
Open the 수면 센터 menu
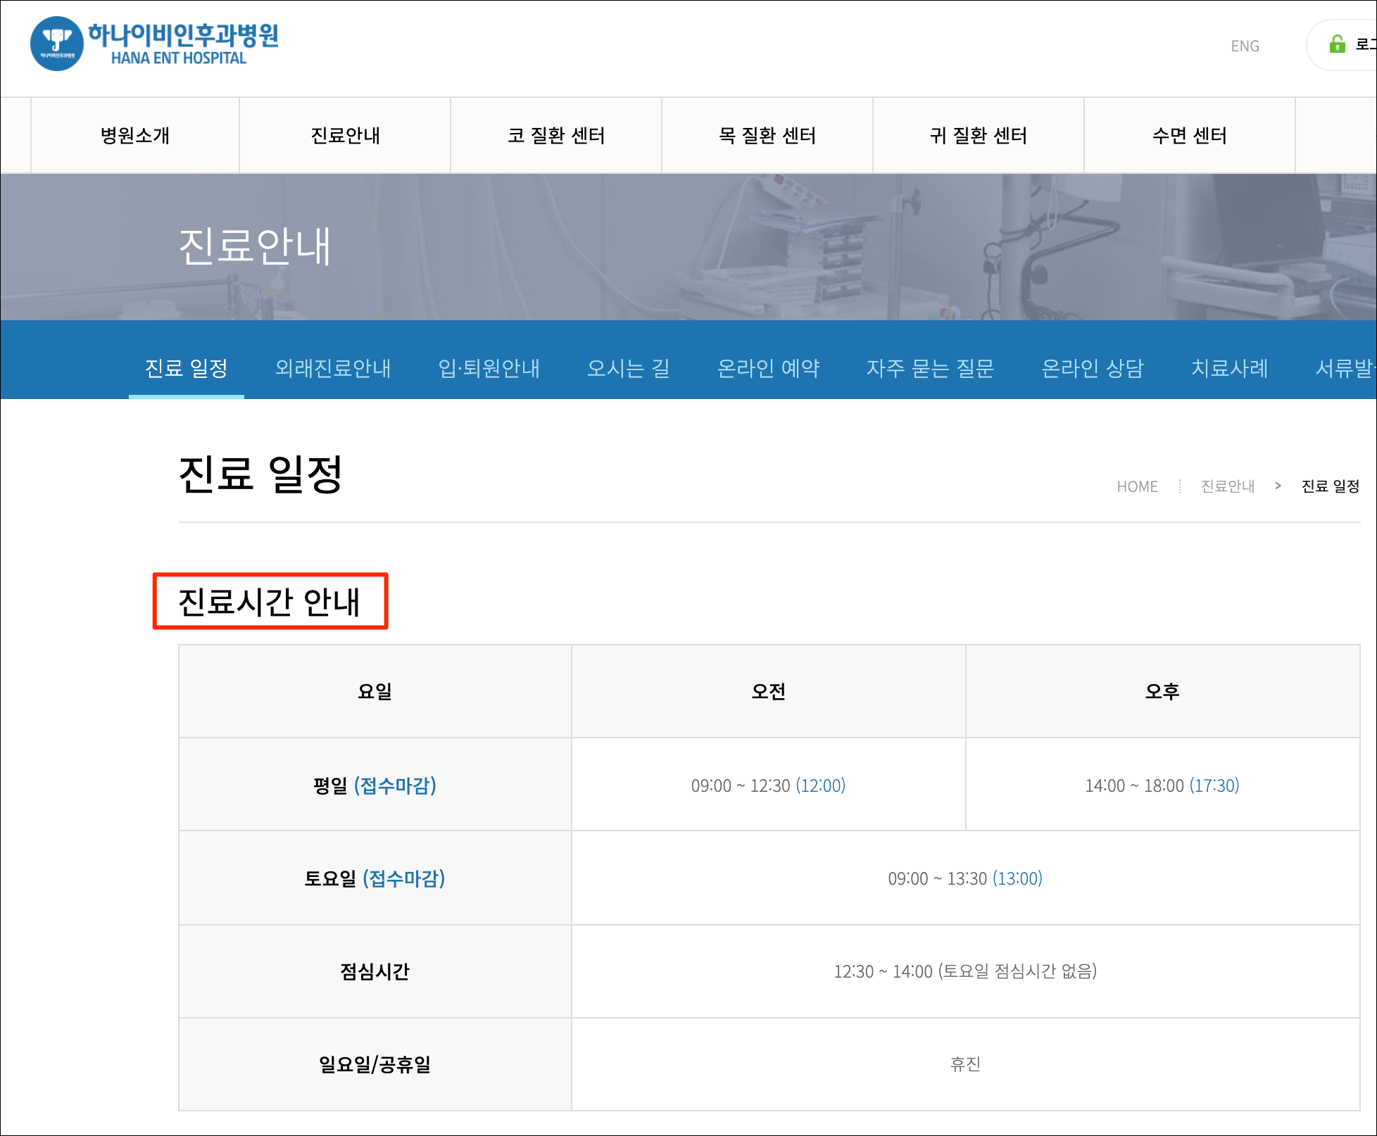point(1190,135)
